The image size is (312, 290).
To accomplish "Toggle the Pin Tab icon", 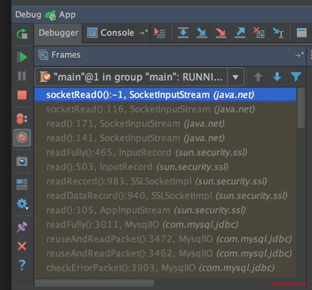I will pyautogui.click(x=22, y=227).
